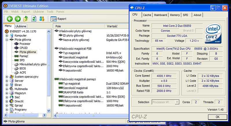Switch to the Ulubione sidebar tab

[x=21, y=26]
